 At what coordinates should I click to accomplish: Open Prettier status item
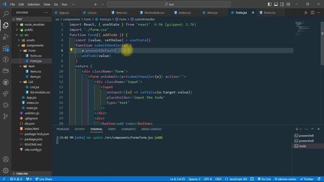click(306, 179)
